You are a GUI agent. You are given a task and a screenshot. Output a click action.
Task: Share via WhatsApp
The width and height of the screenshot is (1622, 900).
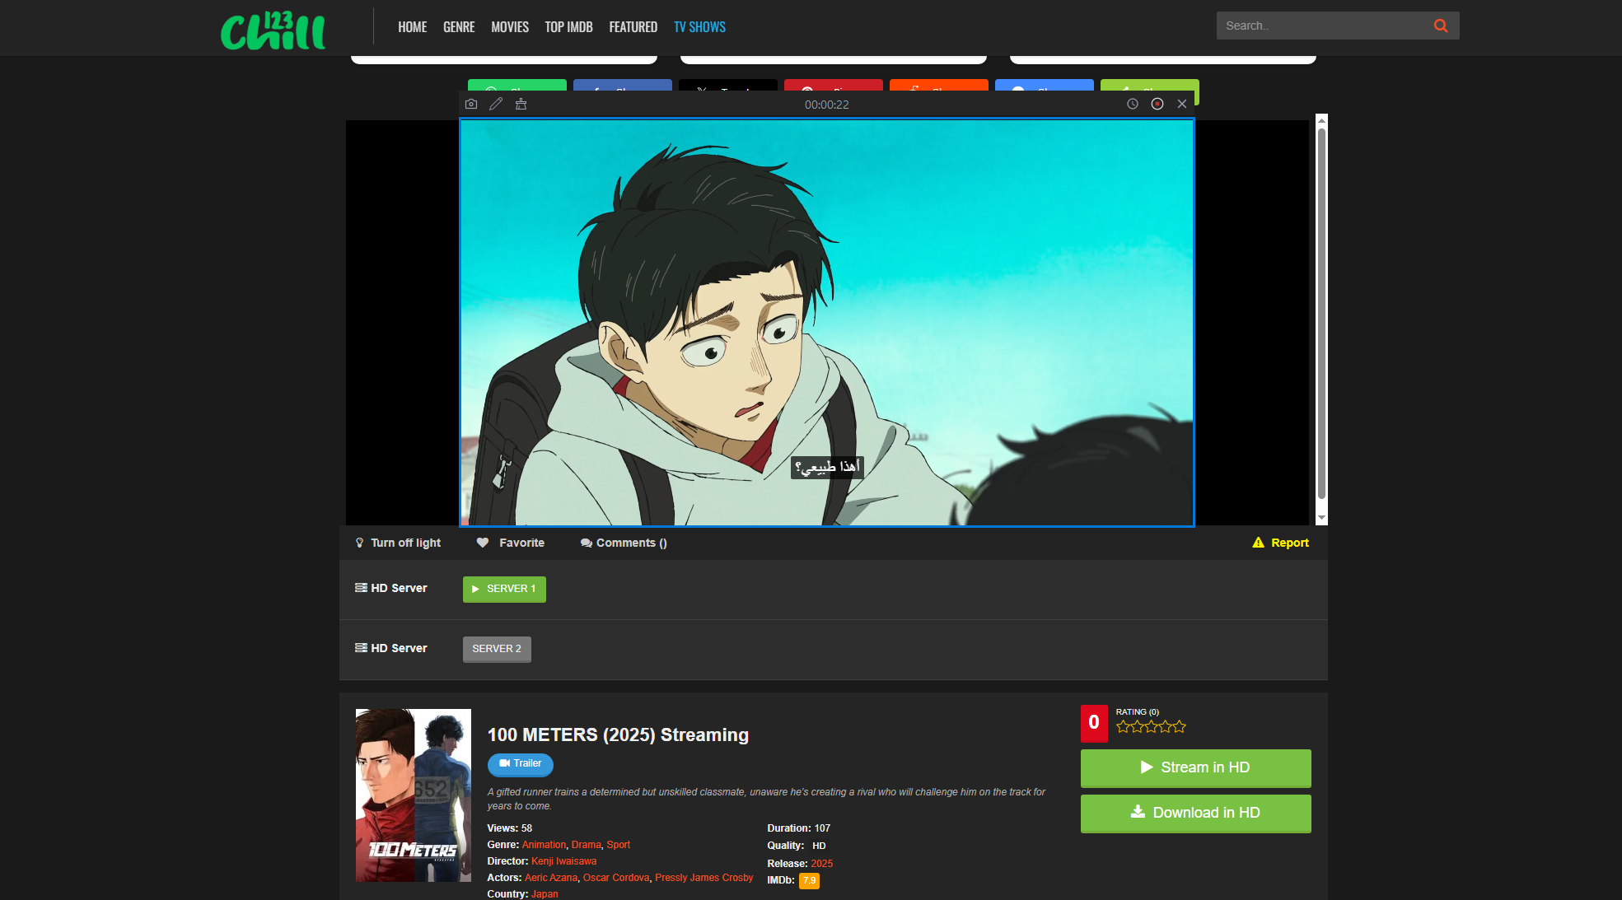[517, 89]
